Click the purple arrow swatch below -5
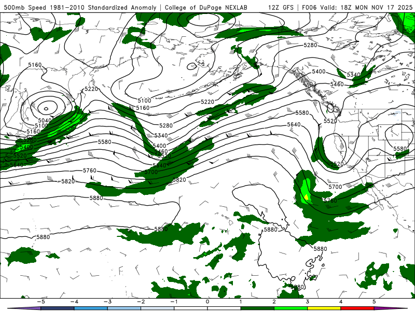This screenshot has height=311, width=415. (24, 308)
